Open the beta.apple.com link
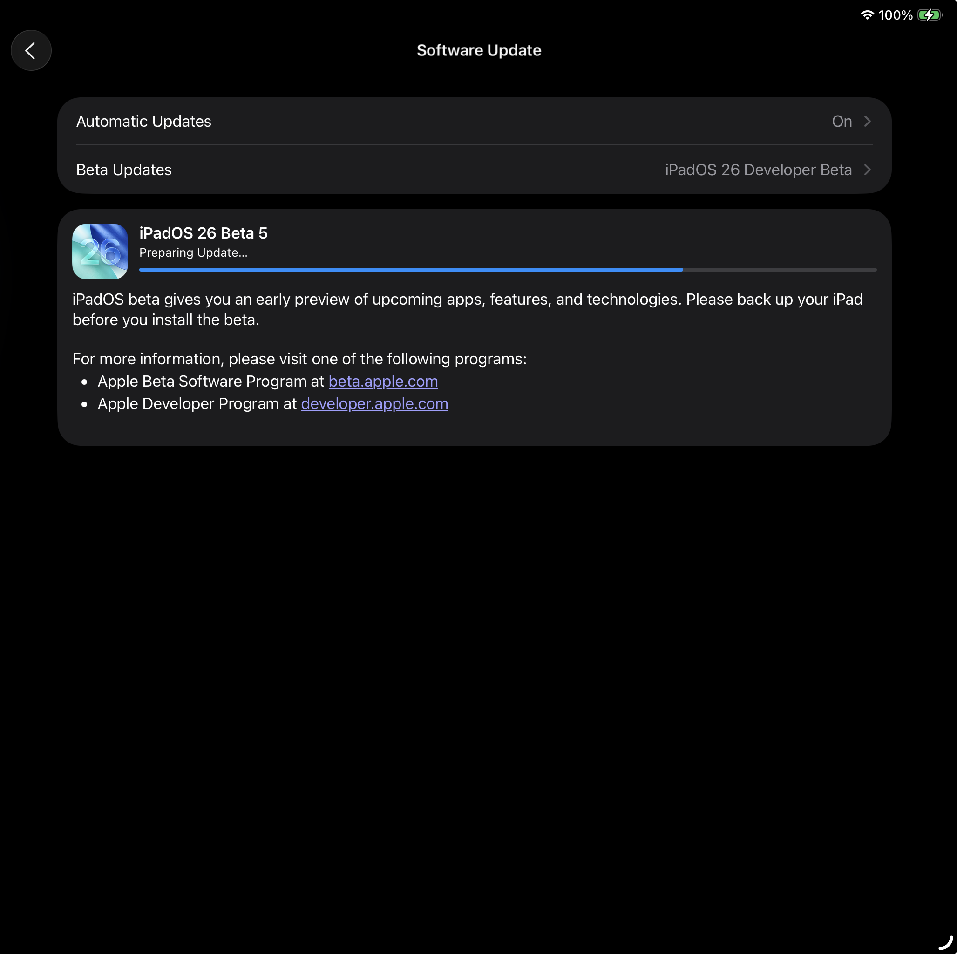Image resolution: width=957 pixels, height=954 pixels. (383, 381)
